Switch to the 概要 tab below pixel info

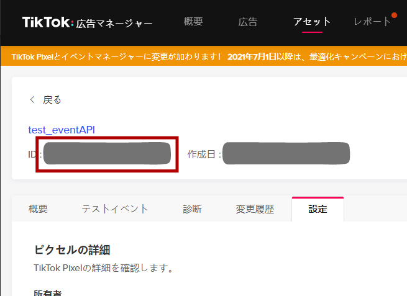click(x=38, y=209)
